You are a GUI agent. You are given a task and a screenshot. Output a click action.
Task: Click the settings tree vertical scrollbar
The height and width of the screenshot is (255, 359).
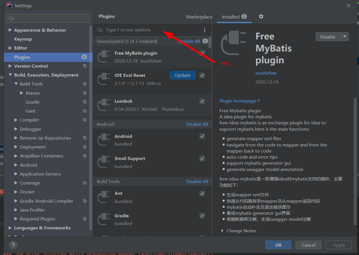(91, 128)
